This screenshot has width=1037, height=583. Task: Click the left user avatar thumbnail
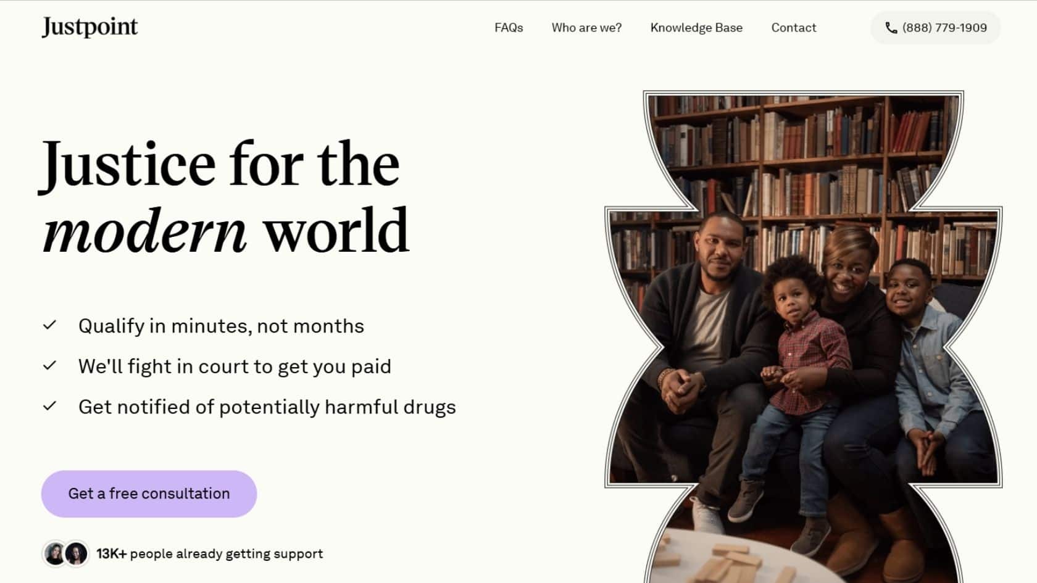pyautogui.click(x=55, y=553)
